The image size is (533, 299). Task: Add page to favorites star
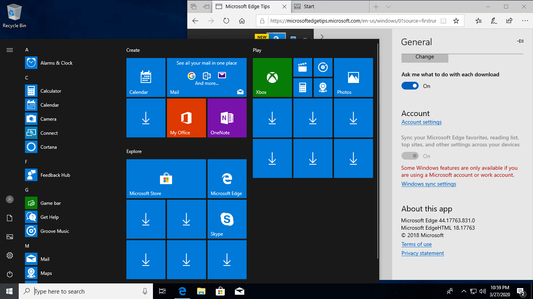456,21
